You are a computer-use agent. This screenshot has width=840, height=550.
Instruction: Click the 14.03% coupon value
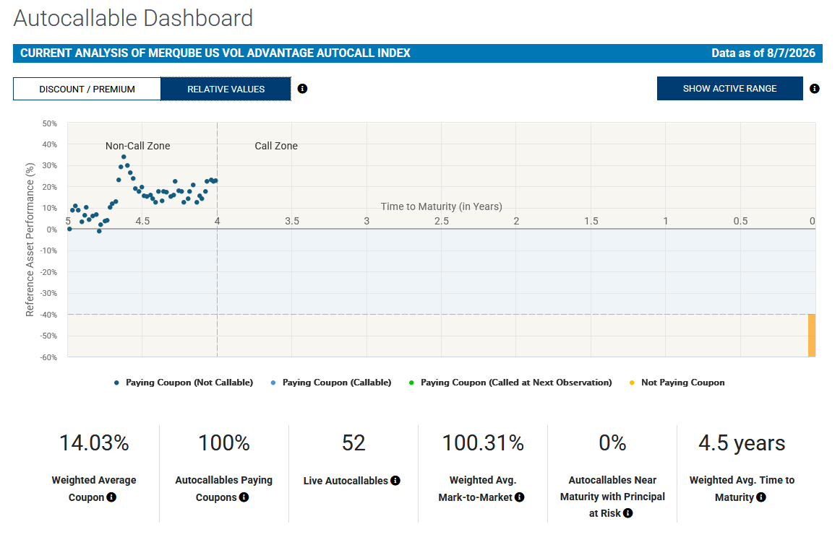(x=94, y=443)
